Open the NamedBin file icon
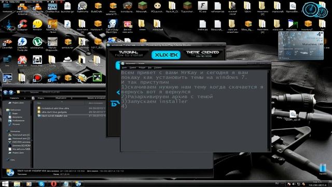 [293, 8]
